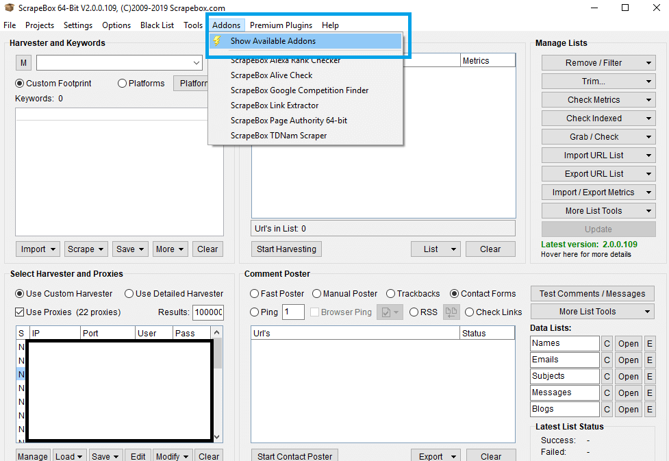This screenshot has height=461, width=669.
Task: Click the E button for Subjects list
Action: [649, 377]
